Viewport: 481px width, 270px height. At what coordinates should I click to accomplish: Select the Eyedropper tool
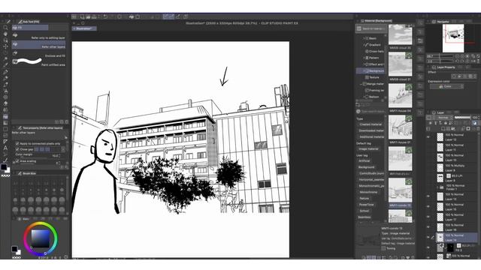coord(5,65)
